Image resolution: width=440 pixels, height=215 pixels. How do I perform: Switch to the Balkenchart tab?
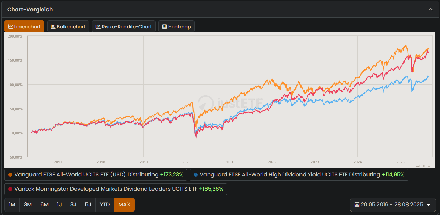pyautogui.click(x=68, y=27)
